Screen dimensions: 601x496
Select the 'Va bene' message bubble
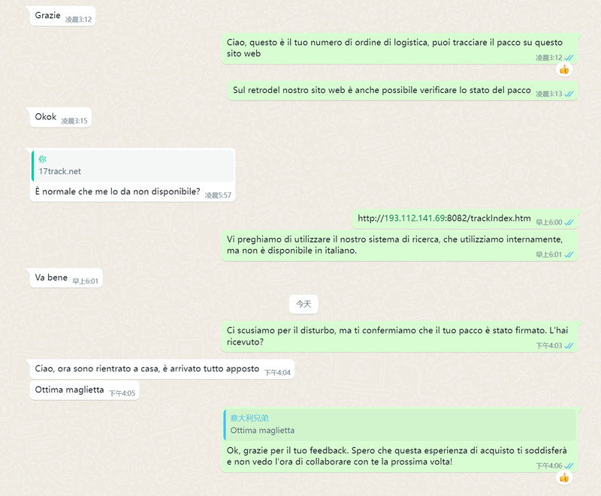[x=66, y=278]
